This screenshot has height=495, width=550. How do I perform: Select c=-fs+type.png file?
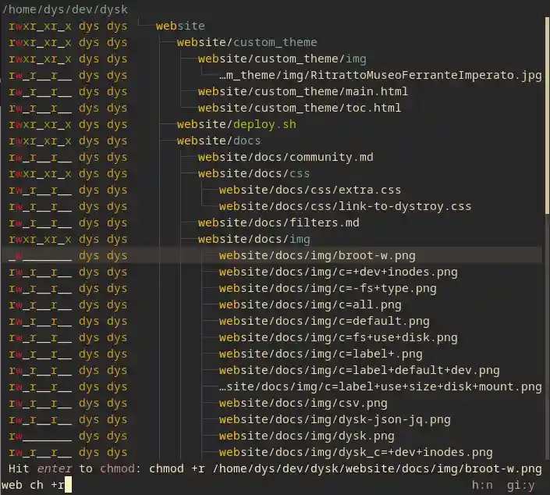click(x=328, y=289)
